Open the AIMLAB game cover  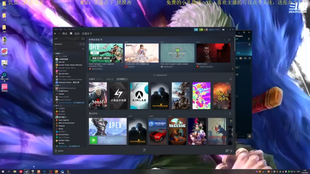(139, 96)
